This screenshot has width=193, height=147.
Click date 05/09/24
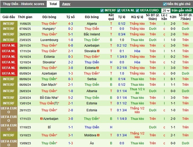[x=25, y=73]
